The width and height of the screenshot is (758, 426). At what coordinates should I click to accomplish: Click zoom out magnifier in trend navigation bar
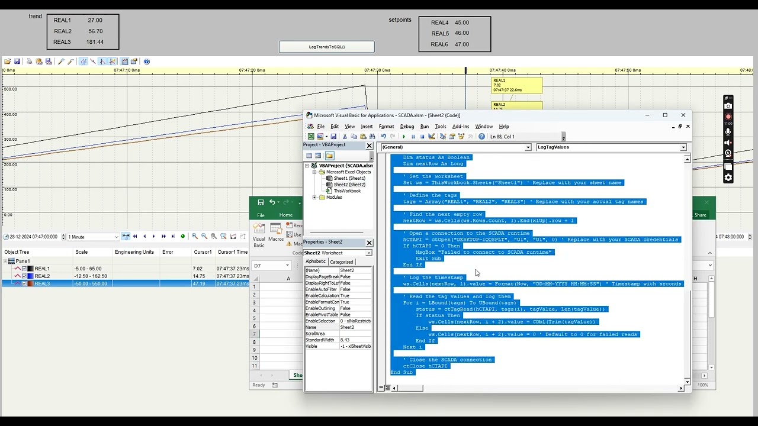pos(204,236)
